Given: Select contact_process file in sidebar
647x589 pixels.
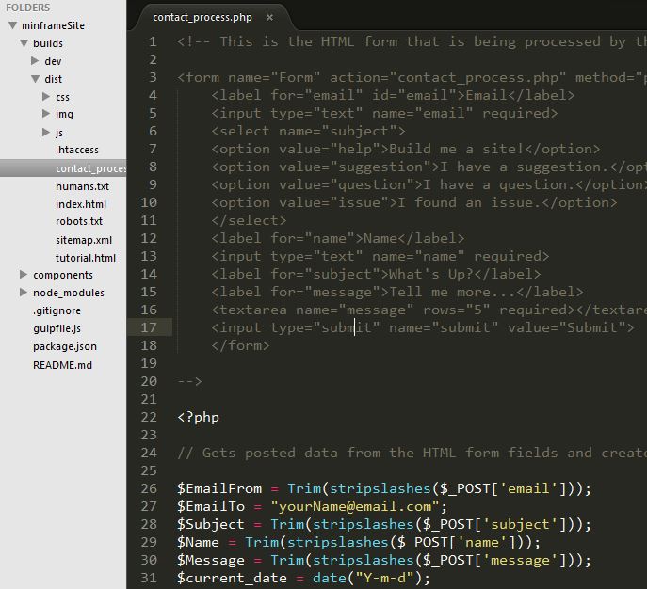Looking at the screenshot, I should (63, 168).
